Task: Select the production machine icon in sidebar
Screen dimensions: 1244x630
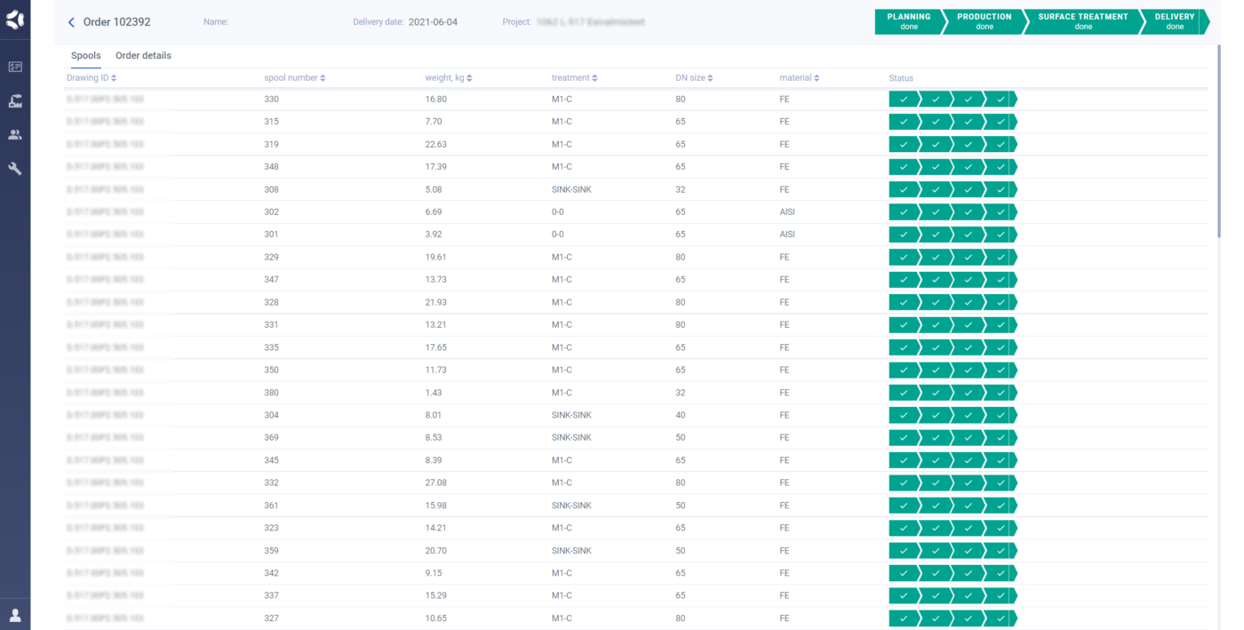Action: 15,100
